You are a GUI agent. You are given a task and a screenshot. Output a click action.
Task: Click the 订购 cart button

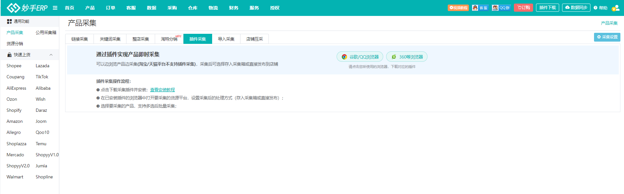[x=523, y=8]
